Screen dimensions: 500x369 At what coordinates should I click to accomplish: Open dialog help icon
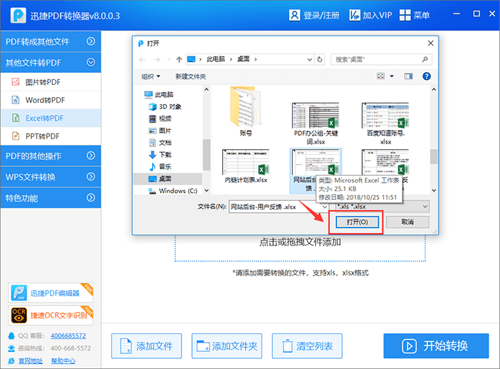[x=426, y=76]
